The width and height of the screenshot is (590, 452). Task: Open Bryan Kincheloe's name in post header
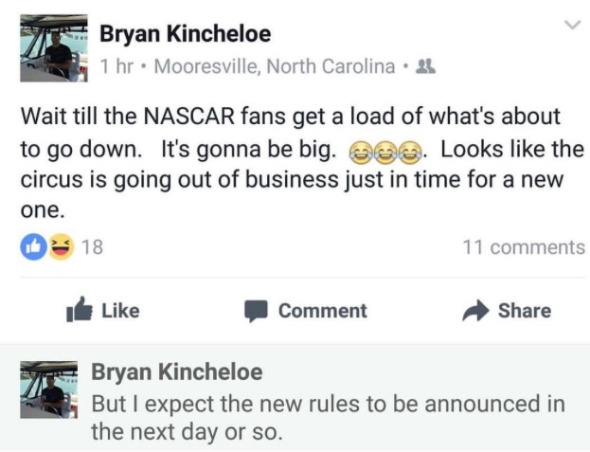click(x=185, y=35)
